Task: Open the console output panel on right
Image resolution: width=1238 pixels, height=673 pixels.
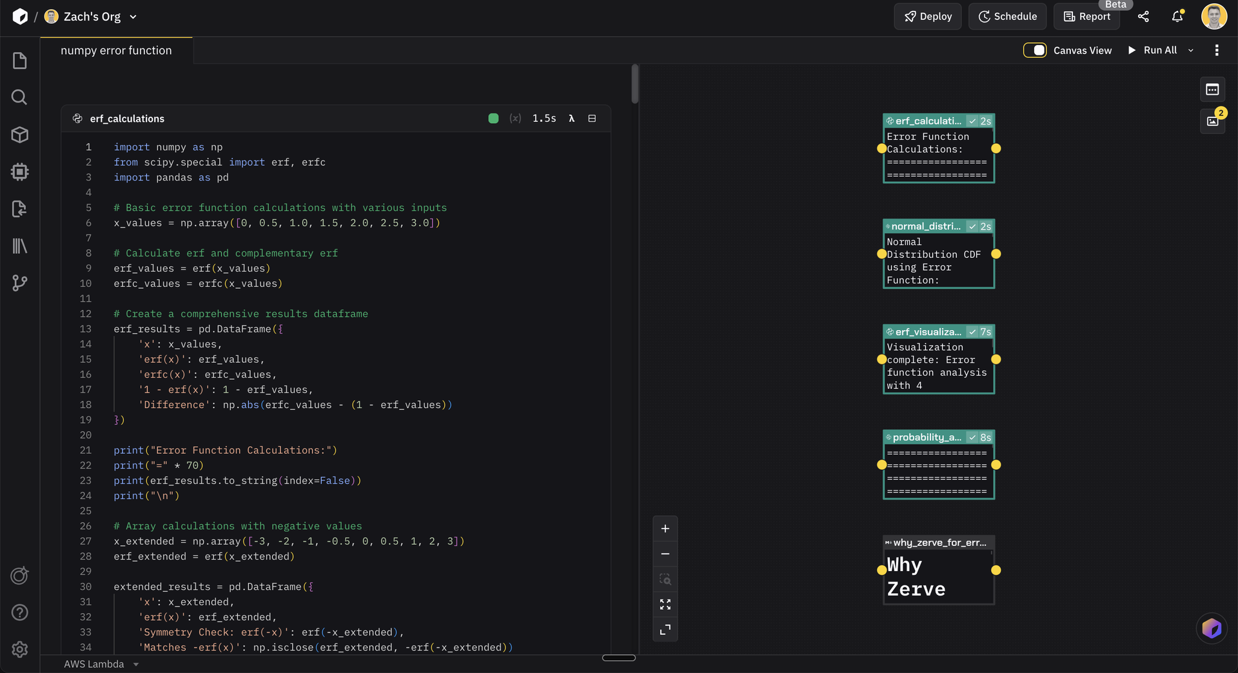Action: 1213,90
